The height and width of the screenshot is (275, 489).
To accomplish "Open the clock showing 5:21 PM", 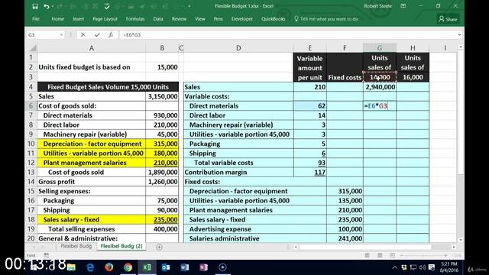I will click(449, 267).
